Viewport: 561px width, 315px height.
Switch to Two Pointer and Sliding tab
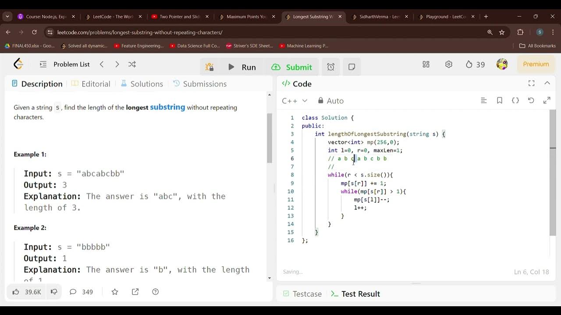(180, 17)
